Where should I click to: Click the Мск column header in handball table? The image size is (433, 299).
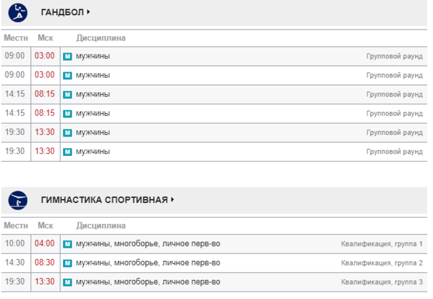[x=45, y=38]
